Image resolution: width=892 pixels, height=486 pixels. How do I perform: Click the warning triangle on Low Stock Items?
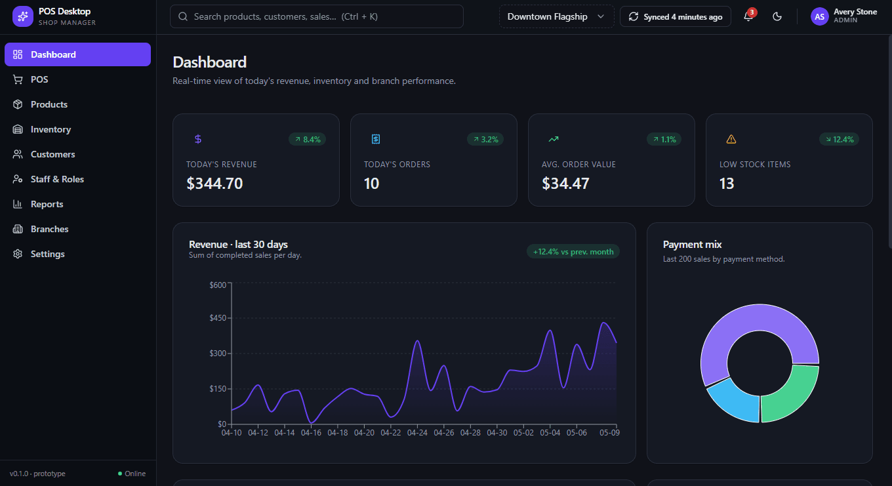(731, 139)
